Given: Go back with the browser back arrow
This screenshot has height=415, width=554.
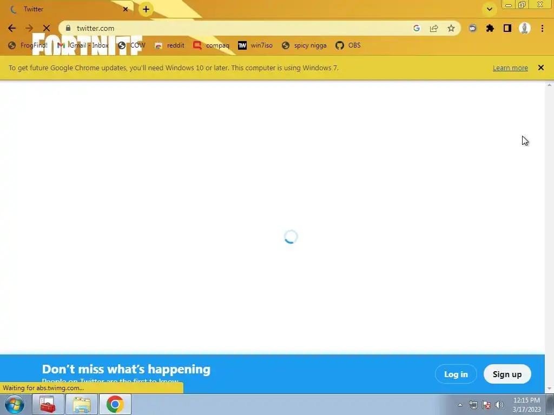Looking at the screenshot, I should tap(12, 28).
